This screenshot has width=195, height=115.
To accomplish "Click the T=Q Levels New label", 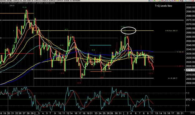I will click(x=163, y=6).
